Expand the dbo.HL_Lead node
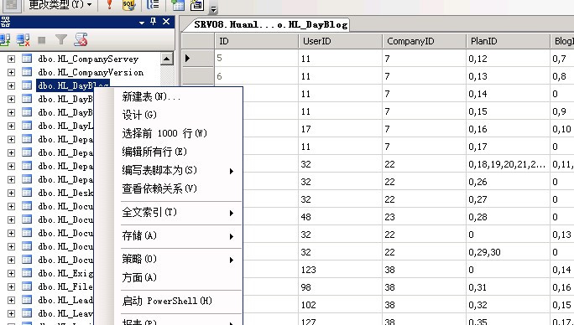Image resolution: width=574 pixels, height=325 pixels. tap(12, 300)
